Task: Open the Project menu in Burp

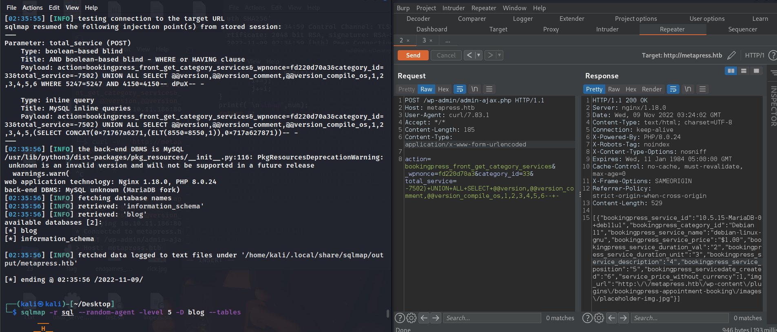Action: pyautogui.click(x=426, y=8)
